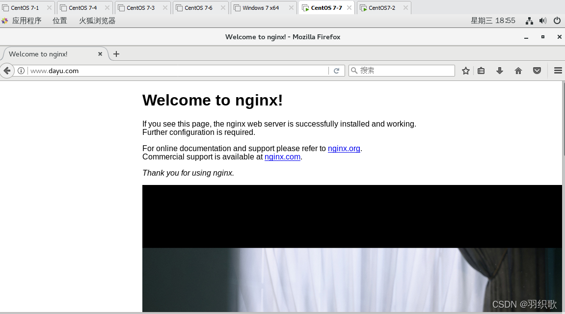The image size is (565, 314).
Task: Go back with the Firefox back arrow
Action: (7, 71)
